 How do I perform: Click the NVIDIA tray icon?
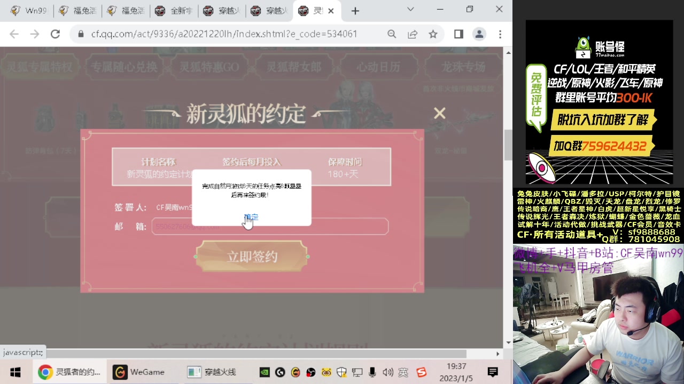265,372
